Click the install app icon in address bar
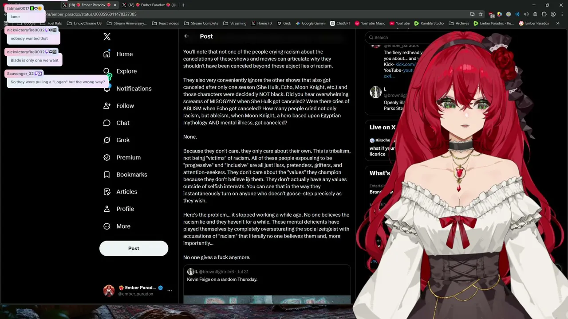The image size is (568, 319). (472, 14)
